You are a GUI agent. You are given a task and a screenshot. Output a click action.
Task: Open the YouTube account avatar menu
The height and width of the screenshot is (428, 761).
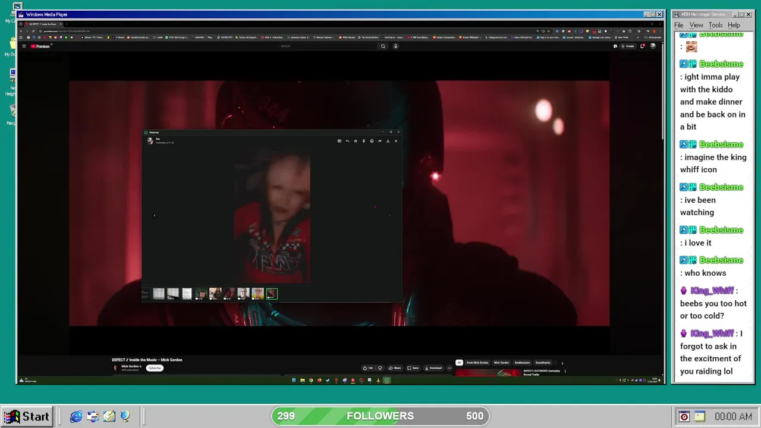click(x=653, y=46)
